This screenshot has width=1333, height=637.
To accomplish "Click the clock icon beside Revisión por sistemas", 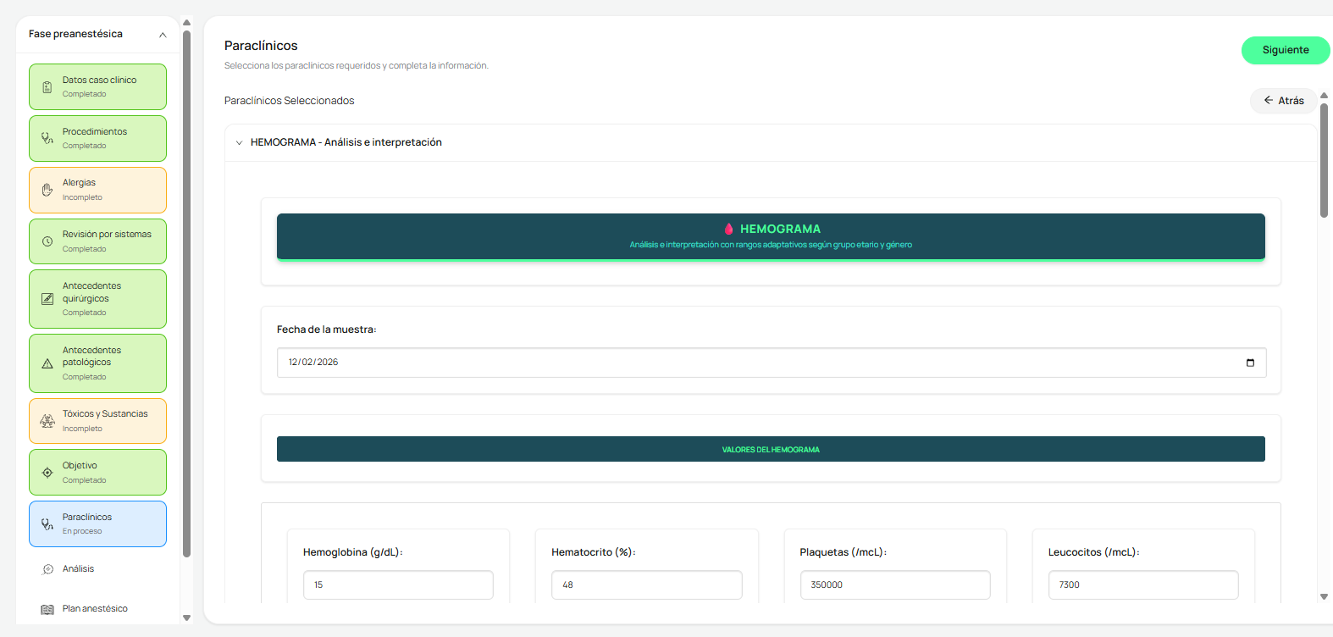I will (47, 241).
